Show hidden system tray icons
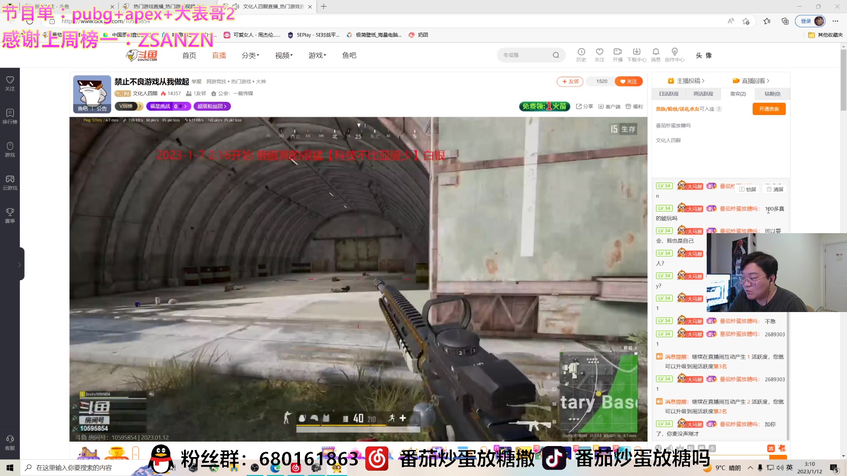Screen dimensions: 847x476 tap(750, 468)
